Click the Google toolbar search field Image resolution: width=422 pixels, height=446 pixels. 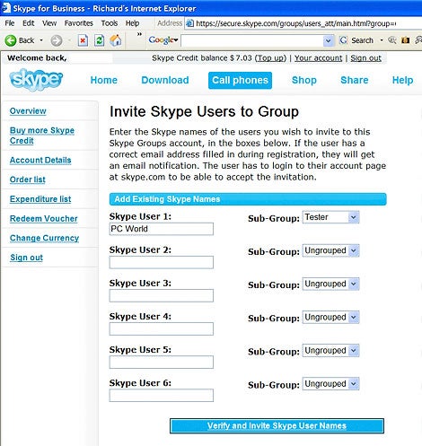tap(252, 40)
